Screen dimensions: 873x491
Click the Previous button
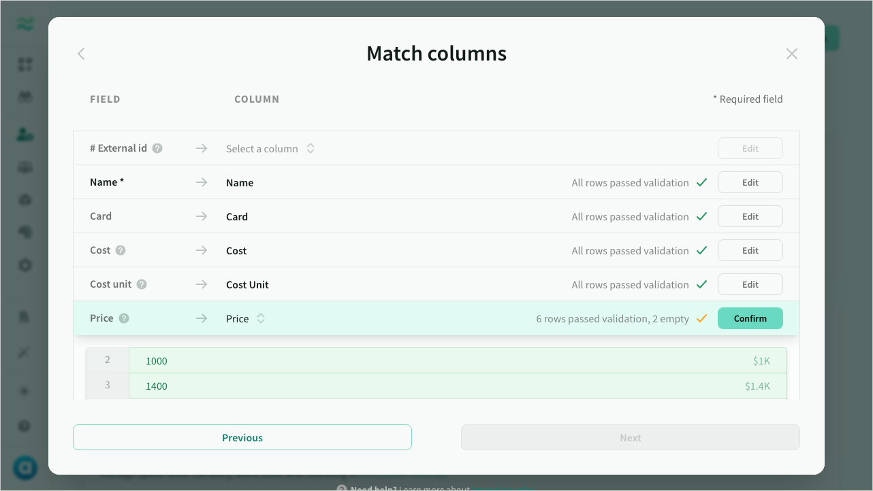[x=242, y=437]
